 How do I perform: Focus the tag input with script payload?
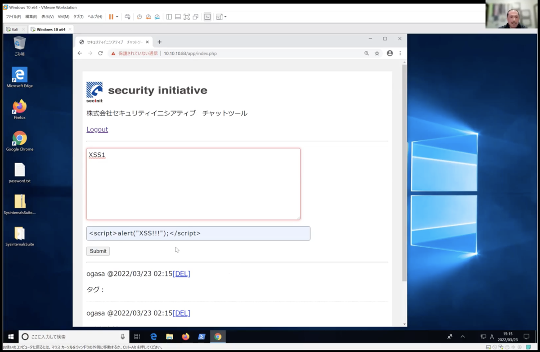(198, 233)
